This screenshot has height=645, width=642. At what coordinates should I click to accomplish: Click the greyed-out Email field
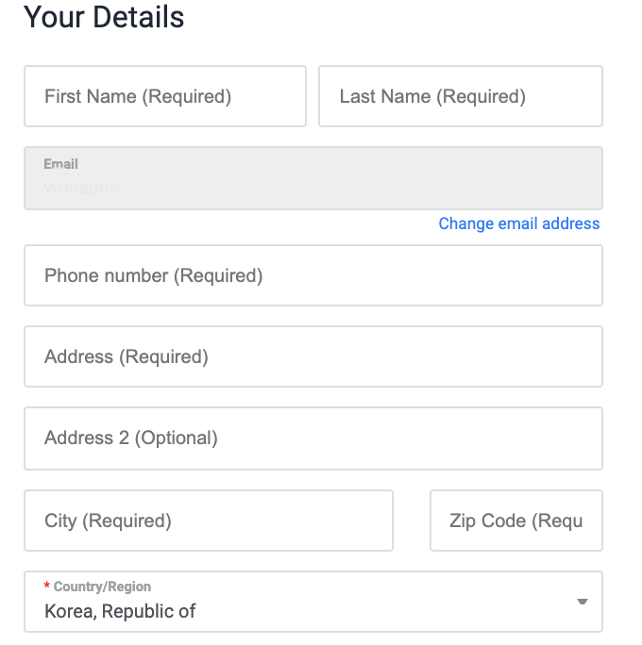(313, 178)
